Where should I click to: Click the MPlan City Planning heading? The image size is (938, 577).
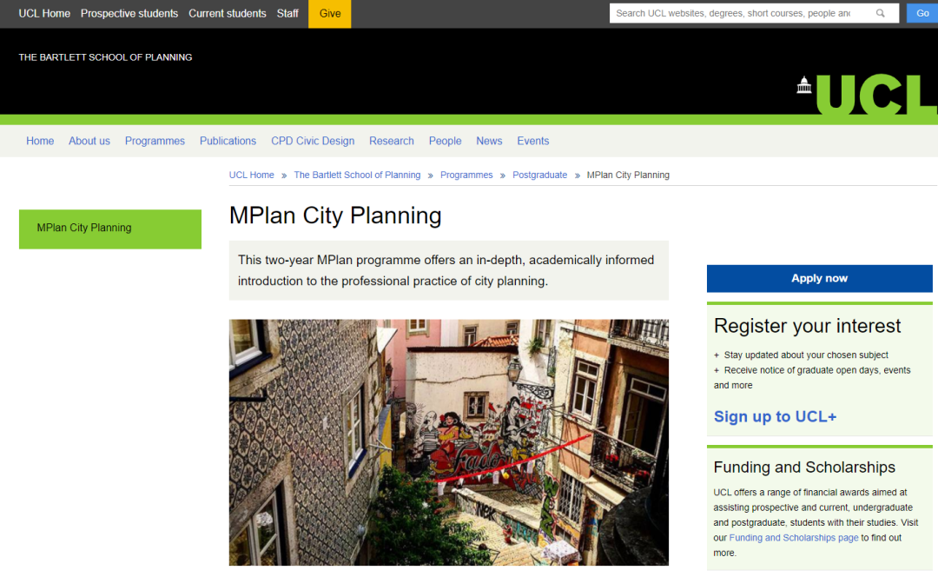point(335,216)
